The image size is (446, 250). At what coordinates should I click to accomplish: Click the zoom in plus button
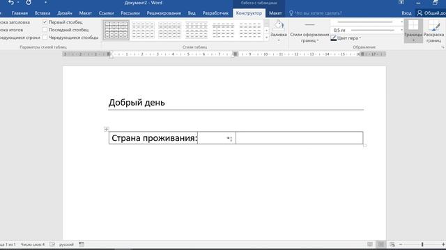coord(443,244)
